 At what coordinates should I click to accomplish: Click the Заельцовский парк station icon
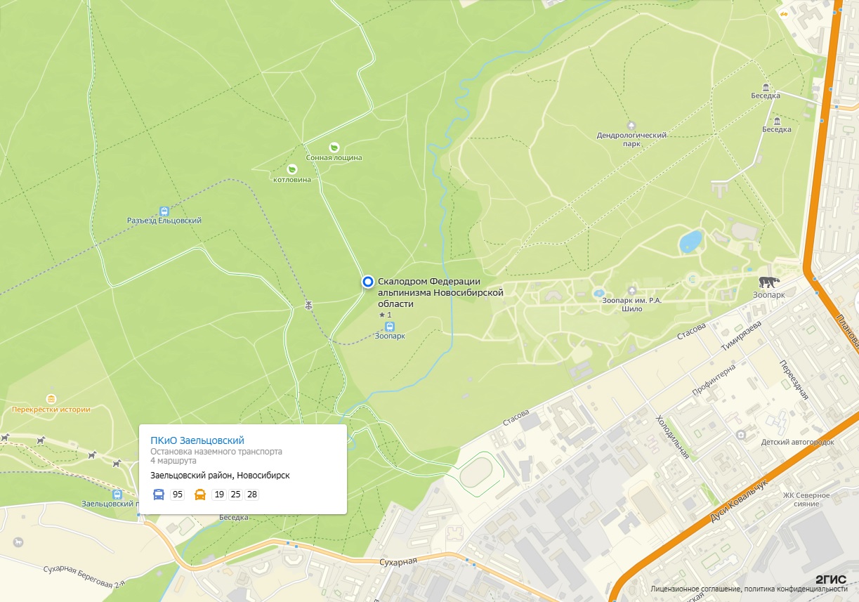click(x=117, y=494)
